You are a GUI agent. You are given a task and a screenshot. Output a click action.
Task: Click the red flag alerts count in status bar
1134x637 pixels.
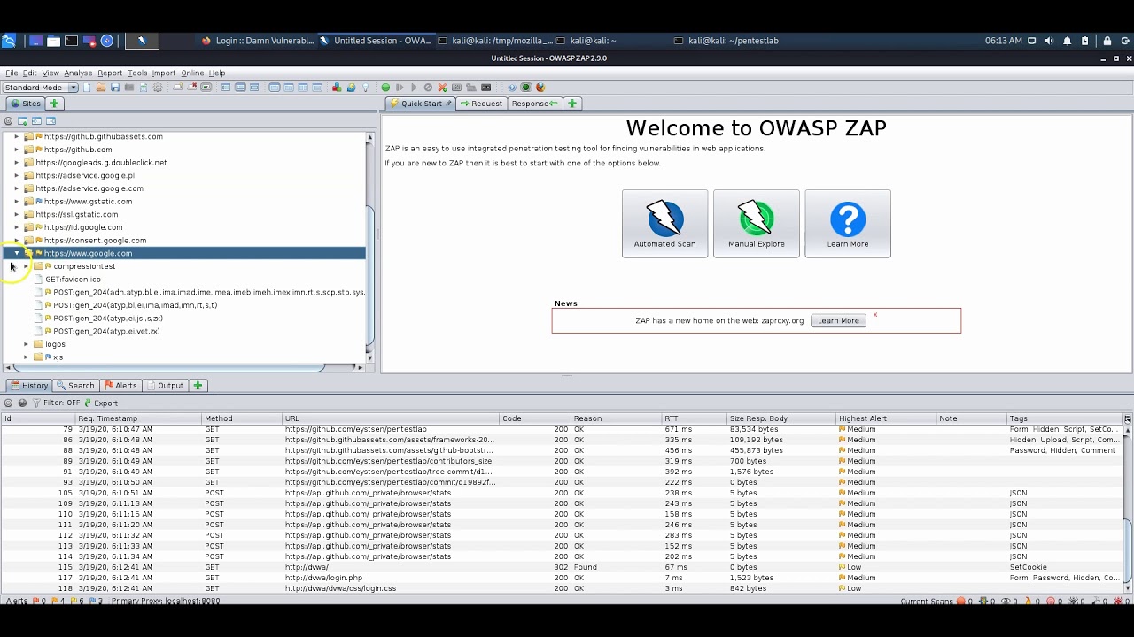tap(39, 602)
